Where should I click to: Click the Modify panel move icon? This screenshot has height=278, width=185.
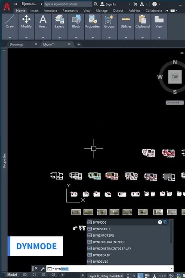(x=26, y=19)
